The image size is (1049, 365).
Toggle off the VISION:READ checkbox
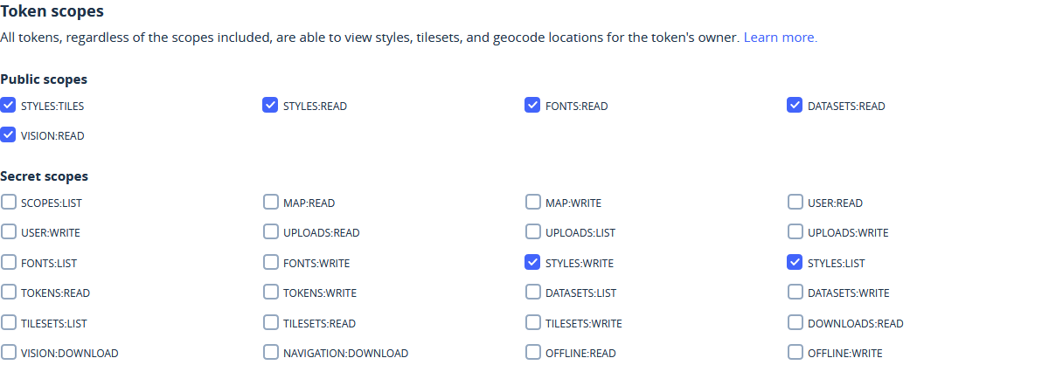8,134
